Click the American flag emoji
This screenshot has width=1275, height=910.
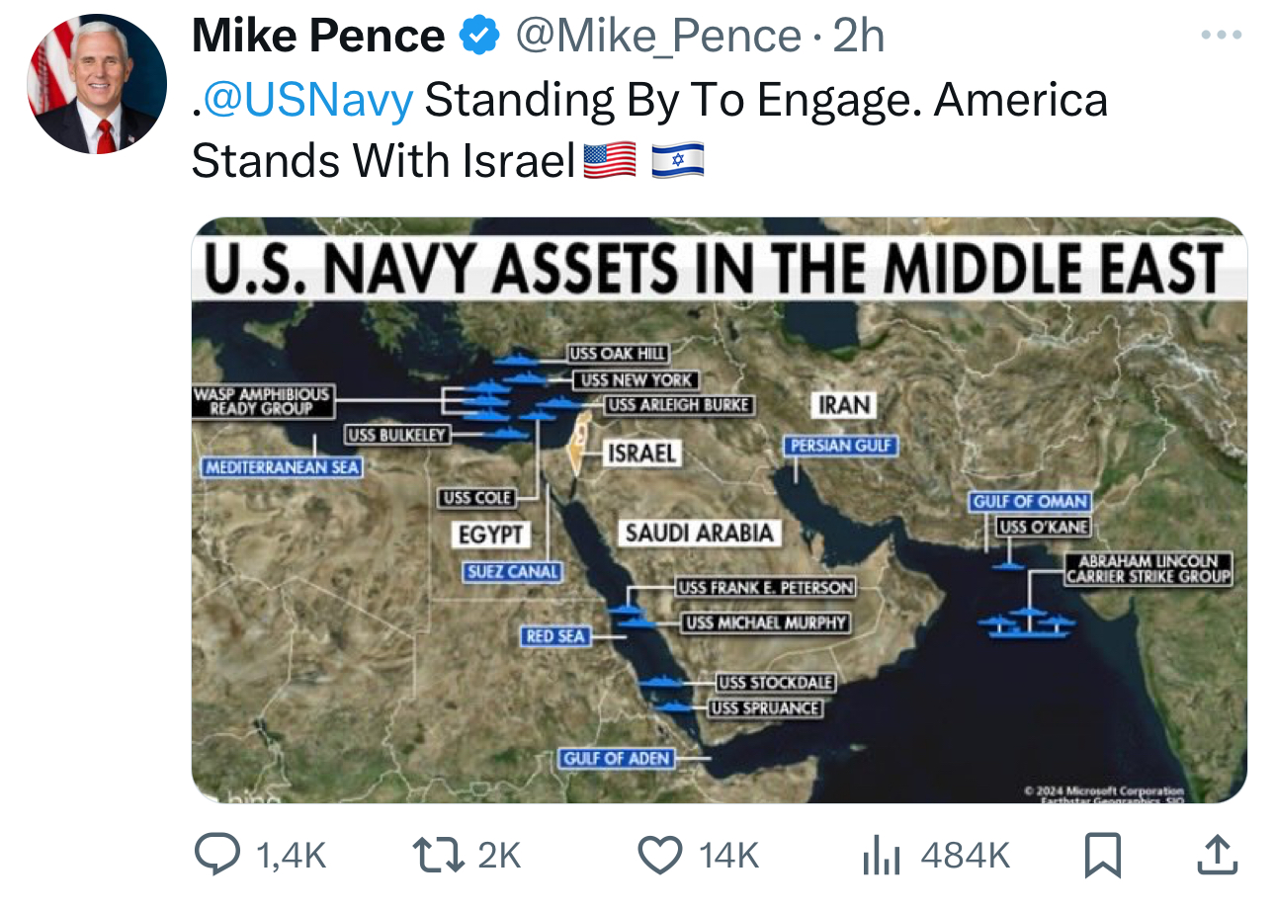point(610,159)
